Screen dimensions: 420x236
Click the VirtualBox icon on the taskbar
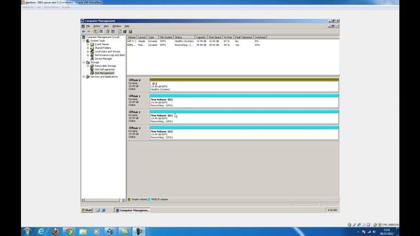110,231
